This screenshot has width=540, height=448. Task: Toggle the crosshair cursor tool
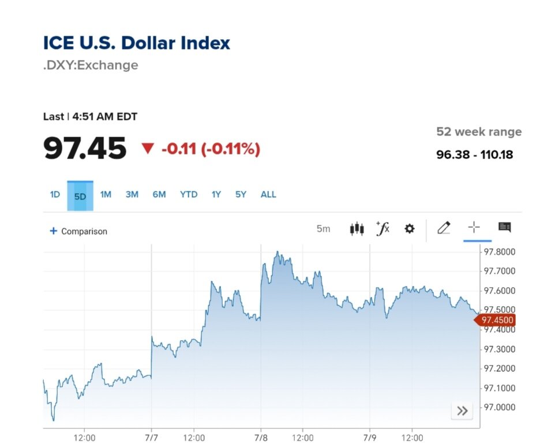coord(474,228)
